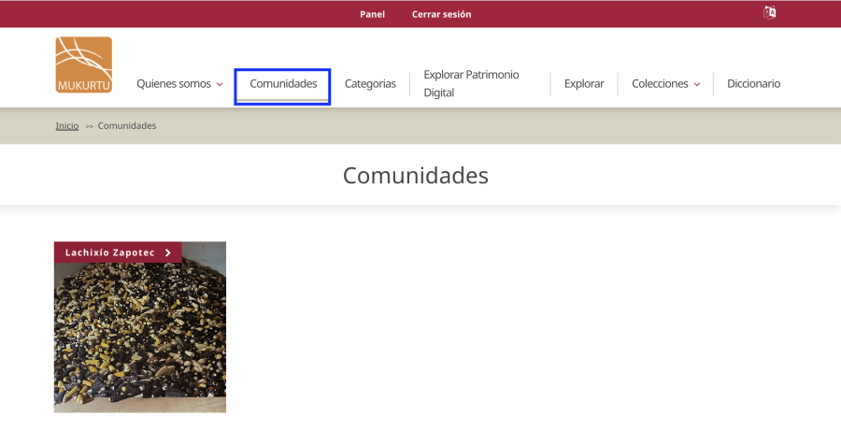Follow the Inicio breadcrumb link

pos(67,125)
